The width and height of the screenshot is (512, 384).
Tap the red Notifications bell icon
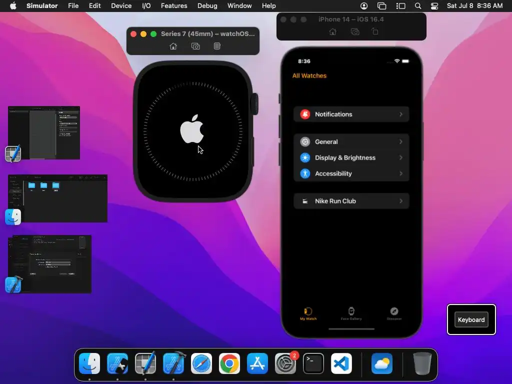point(305,114)
